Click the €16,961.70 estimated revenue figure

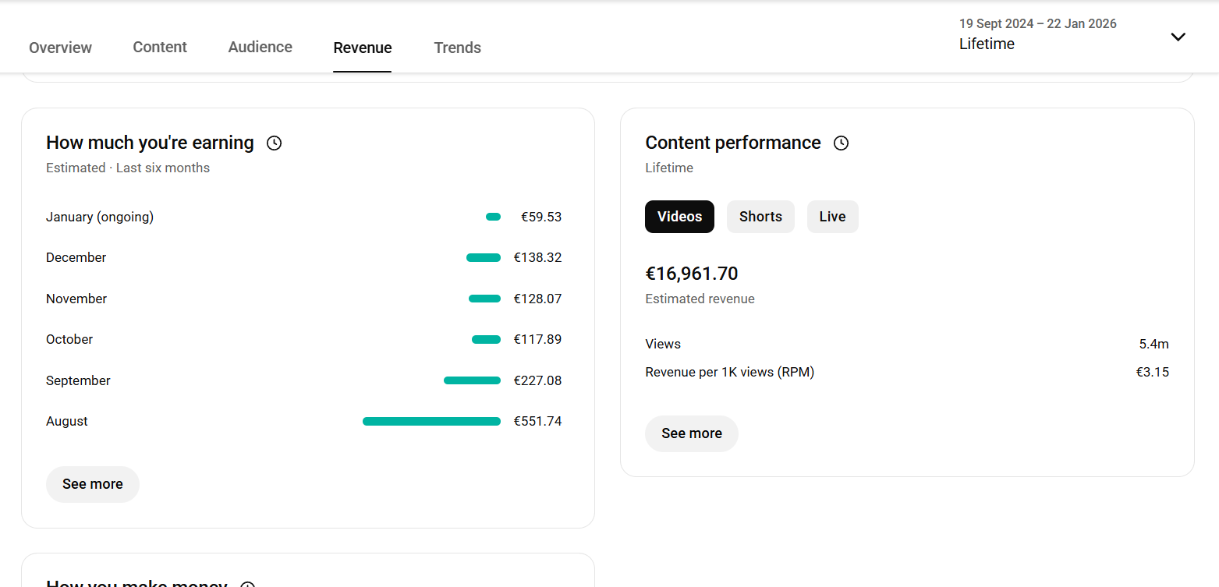[691, 274]
